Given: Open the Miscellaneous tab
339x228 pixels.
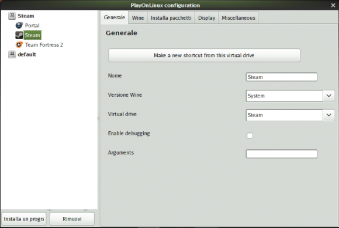Looking at the screenshot, I should [x=238, y=18].
